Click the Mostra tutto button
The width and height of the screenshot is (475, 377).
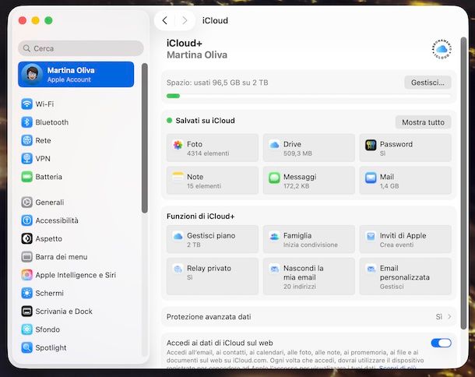[423, 122]
